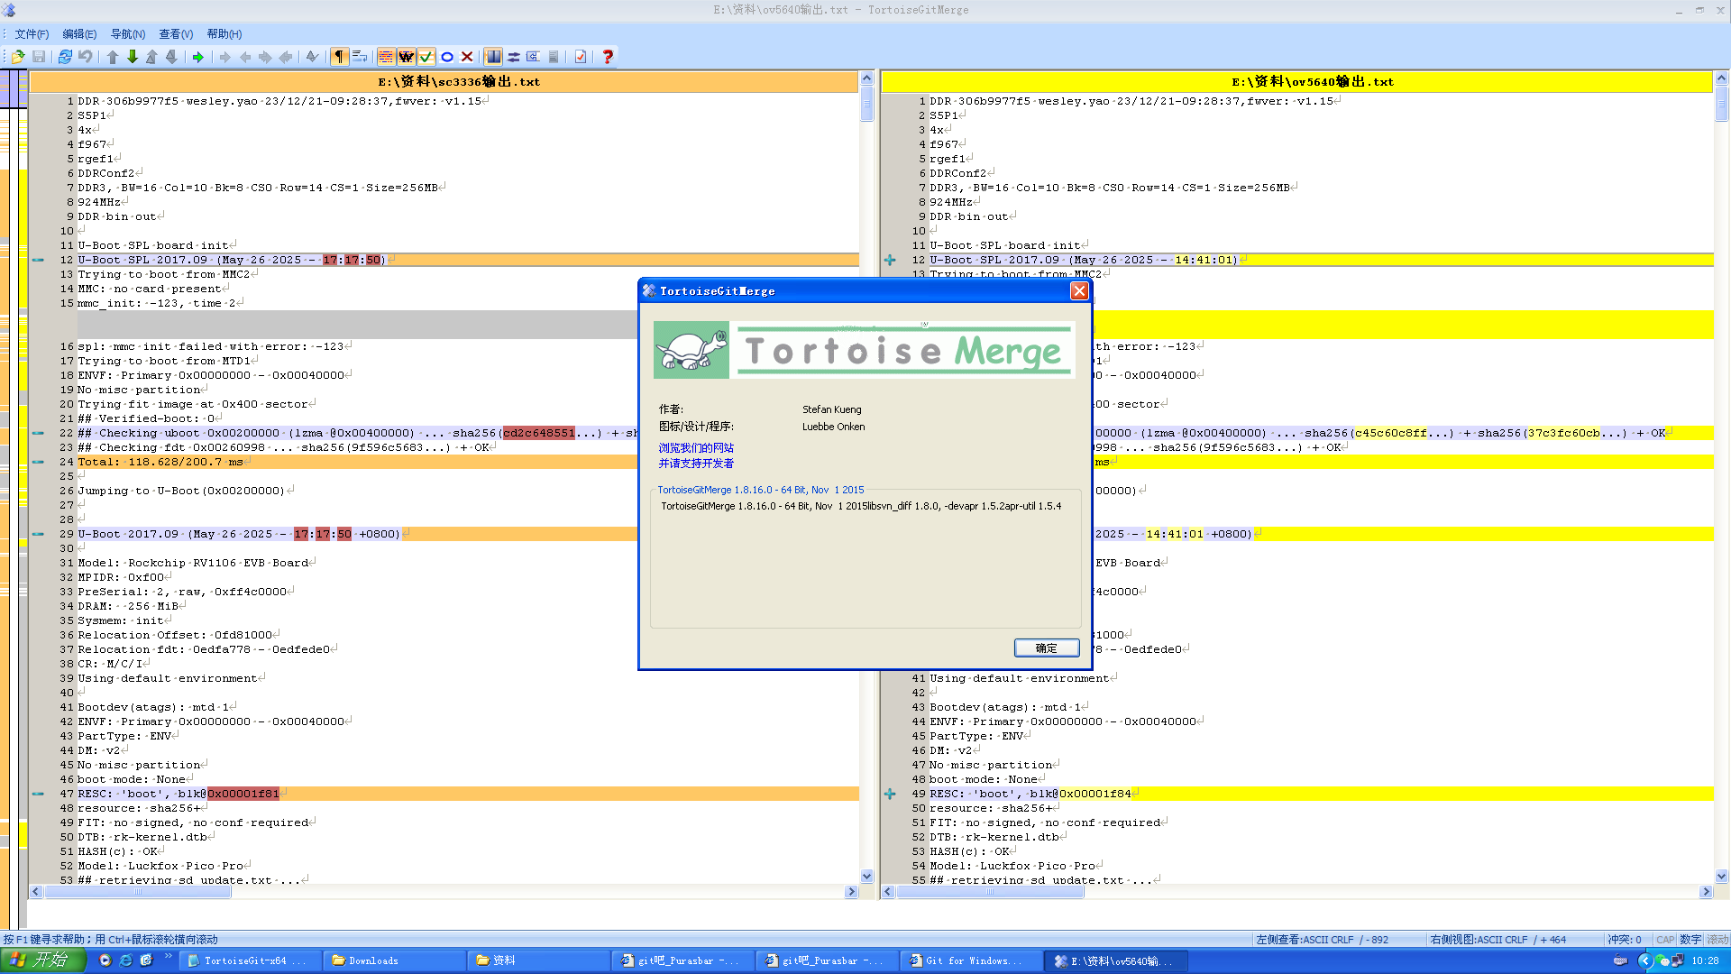Click status bar 左侧查看:ASCII CRLF text
Image resolution: width=1731 pixels, height=974 pixels.
(x=1322, y=940)
